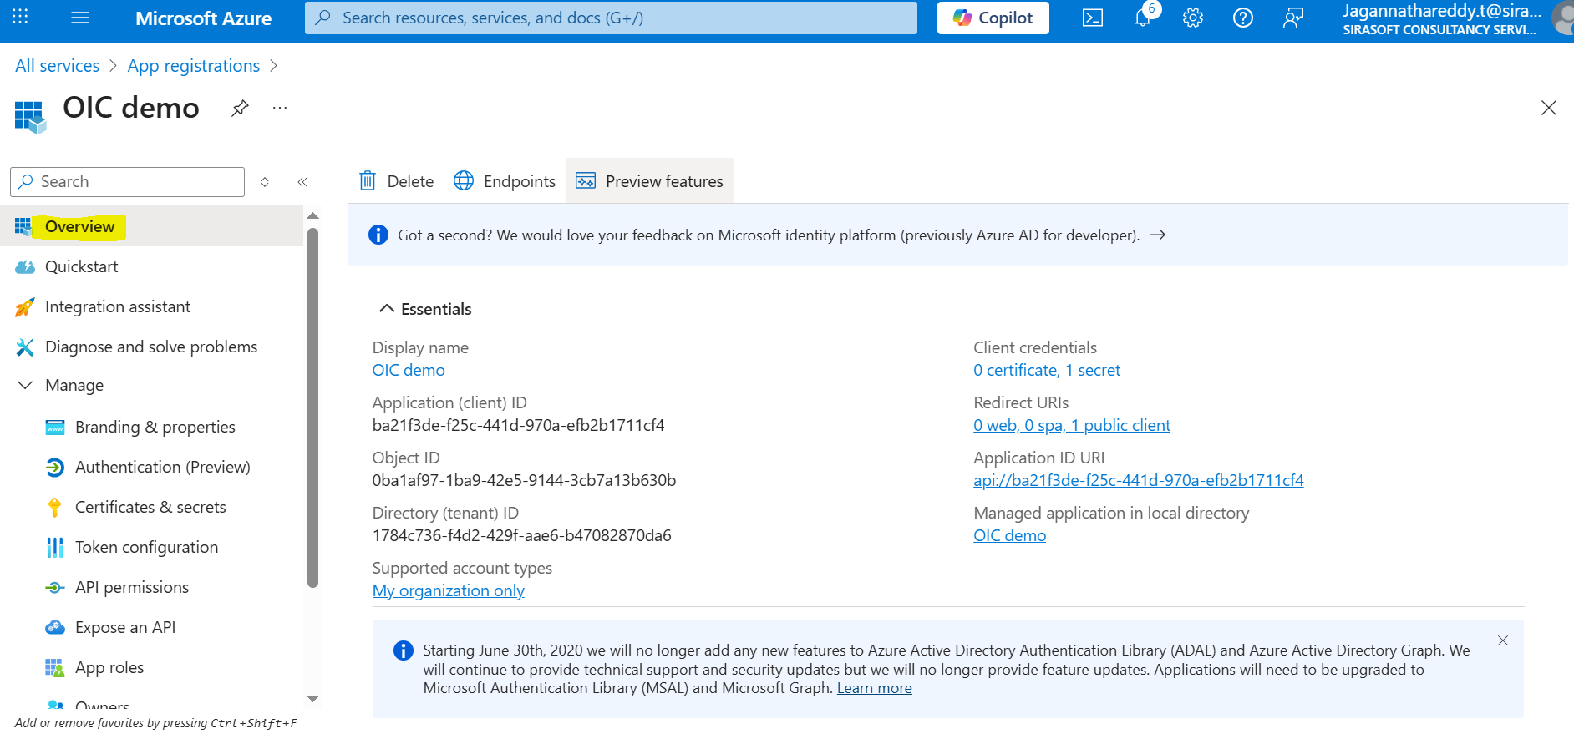
Task: Go to App registrations breadcrumb
Action: pyautogui.click(x=194, y=66)
